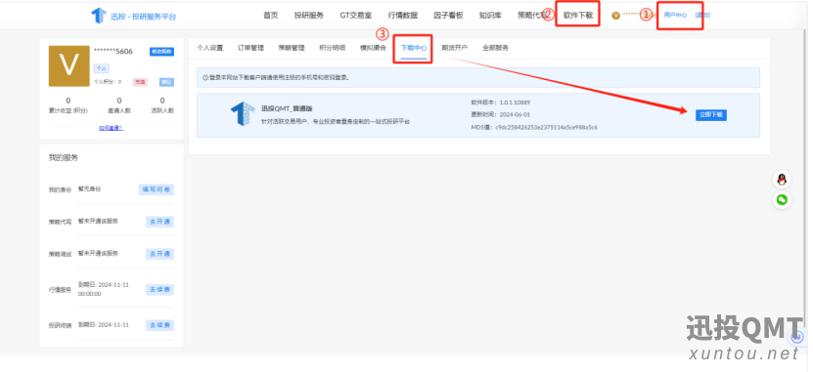The height and width of the screenshot is (372, 813).
Task: Open 因子看板 navigation item
Action: (448, 16)
